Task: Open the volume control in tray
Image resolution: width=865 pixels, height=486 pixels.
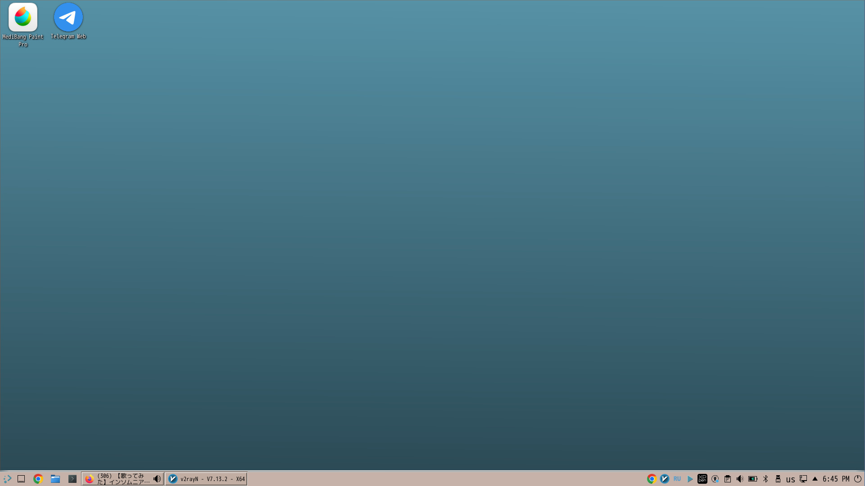Action: point(740,479)
